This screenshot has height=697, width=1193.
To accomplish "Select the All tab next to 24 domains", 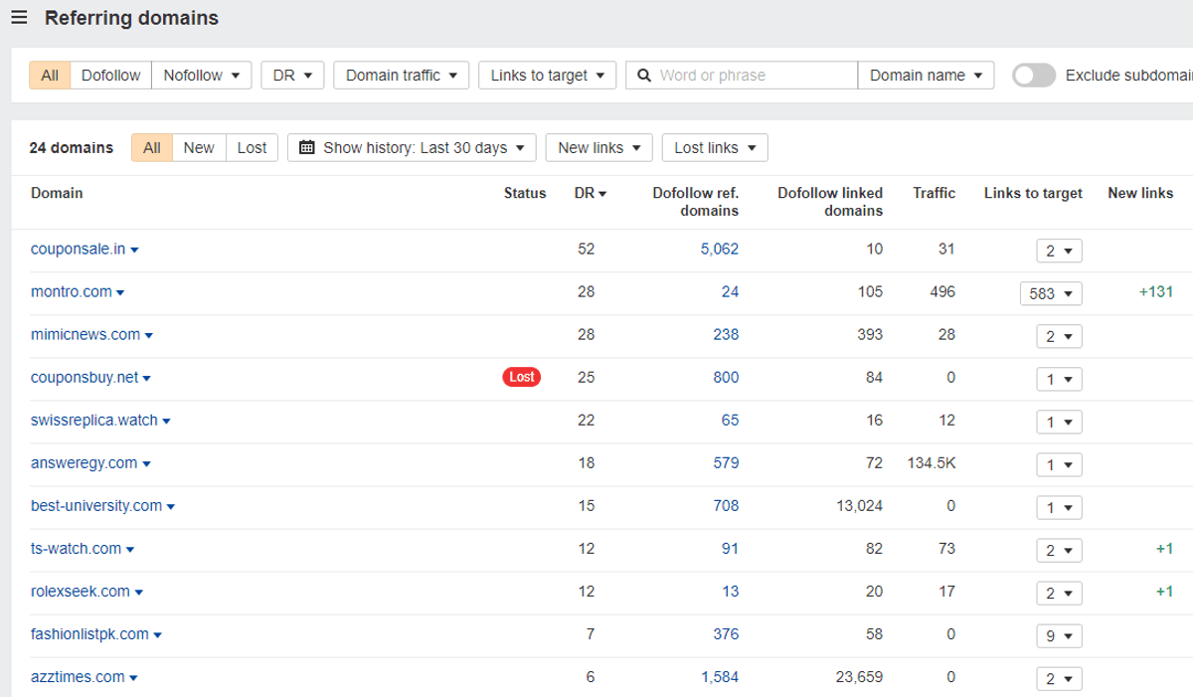I will tap(151, 147).
